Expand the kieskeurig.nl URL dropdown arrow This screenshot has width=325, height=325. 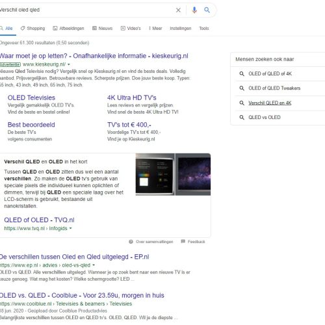pyautogui.click(x=69, y=64)
